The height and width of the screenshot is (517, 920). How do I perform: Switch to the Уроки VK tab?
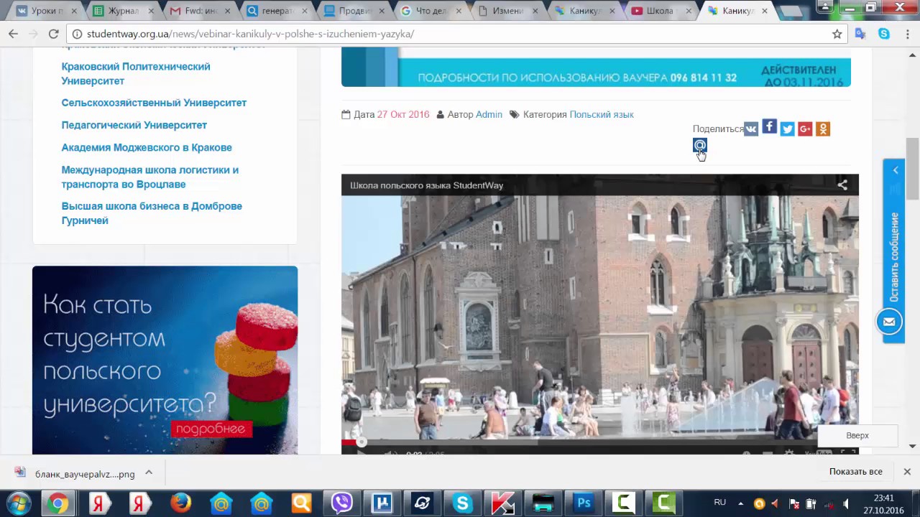click(x=45, y=11)
